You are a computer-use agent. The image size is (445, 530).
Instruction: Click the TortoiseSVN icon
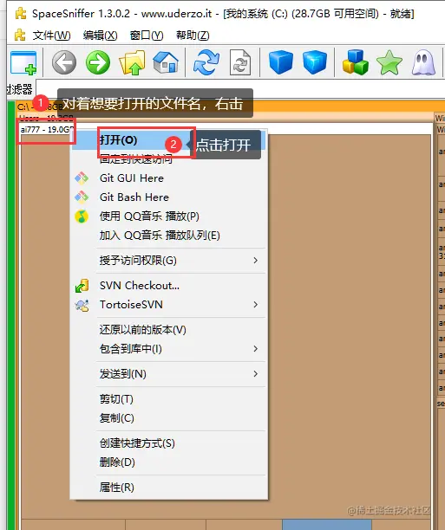[82, 305]
